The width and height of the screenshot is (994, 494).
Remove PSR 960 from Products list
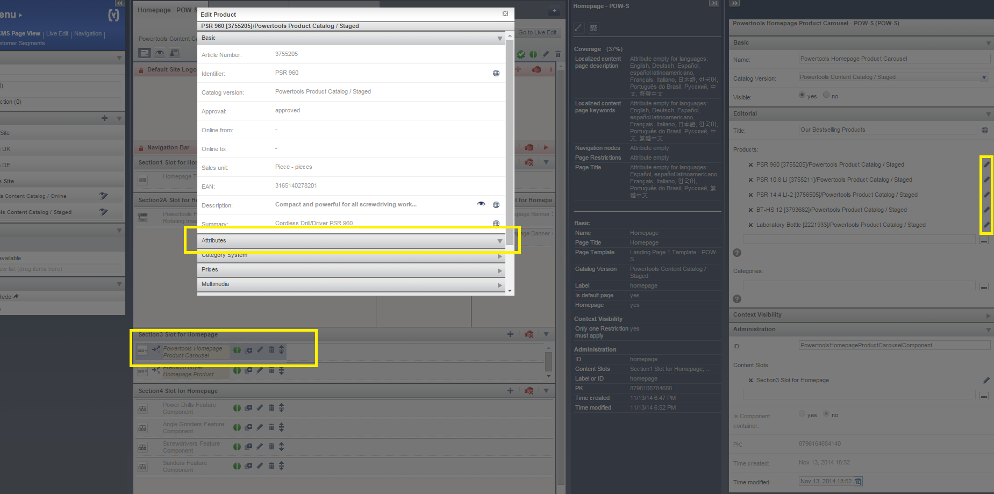pyautogui.click(x=750, y=165)
